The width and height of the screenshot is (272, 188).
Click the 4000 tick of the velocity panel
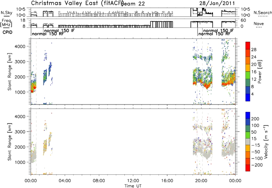click(20, 116)
